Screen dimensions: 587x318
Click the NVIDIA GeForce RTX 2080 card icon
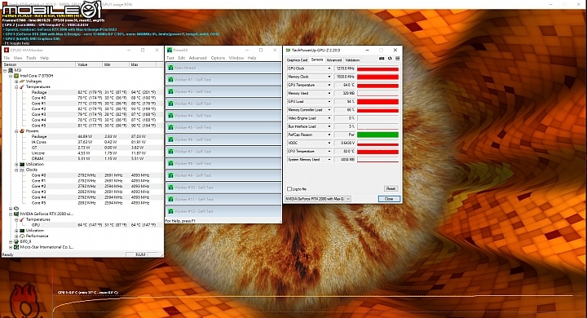click(16, 214)
